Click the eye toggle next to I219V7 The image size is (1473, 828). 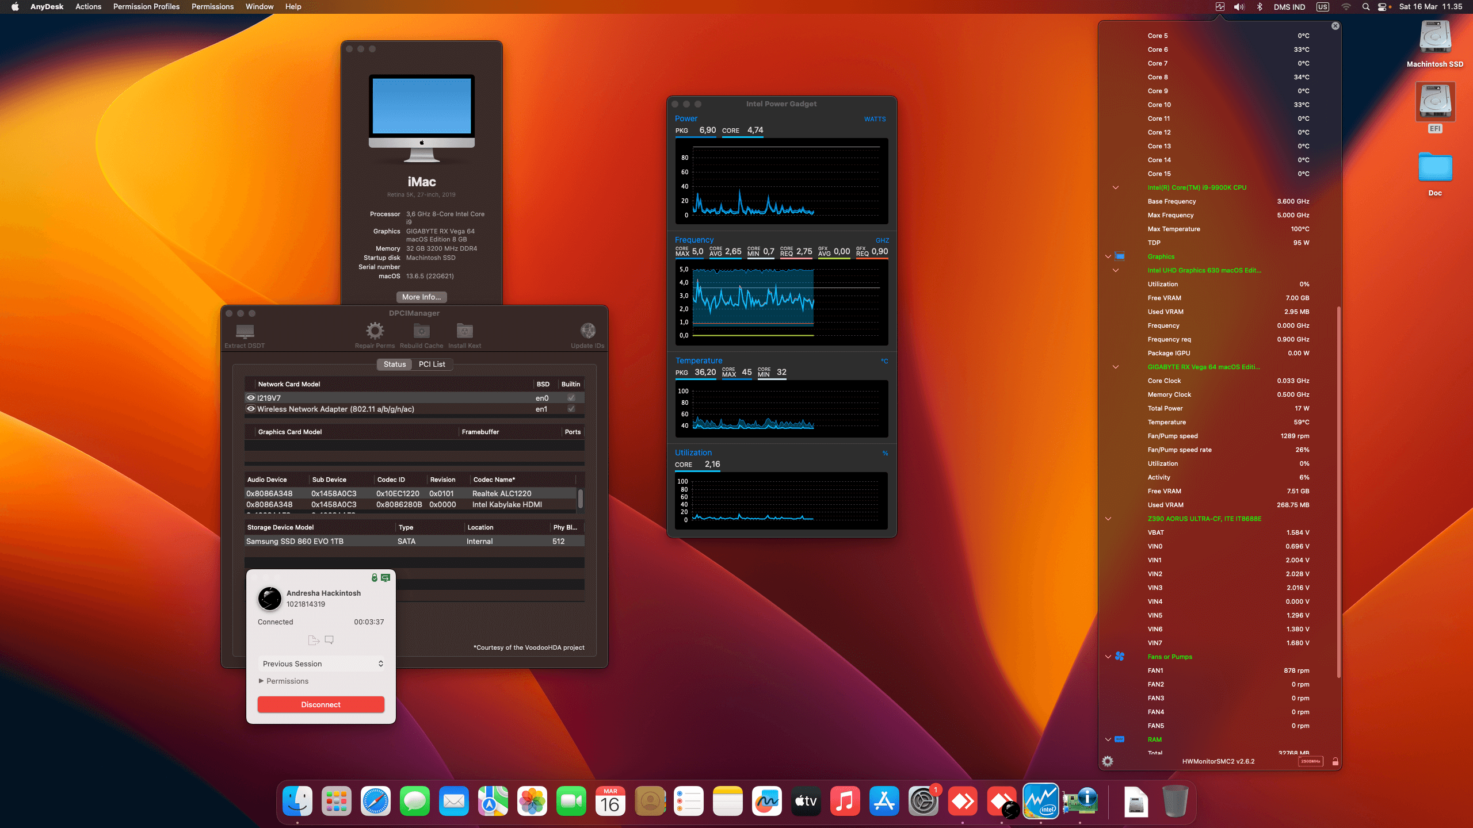coord(250,397)
